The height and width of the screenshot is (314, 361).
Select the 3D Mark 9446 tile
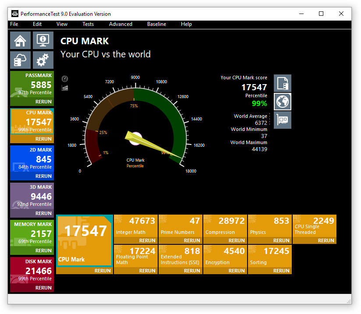pos(32,196)
